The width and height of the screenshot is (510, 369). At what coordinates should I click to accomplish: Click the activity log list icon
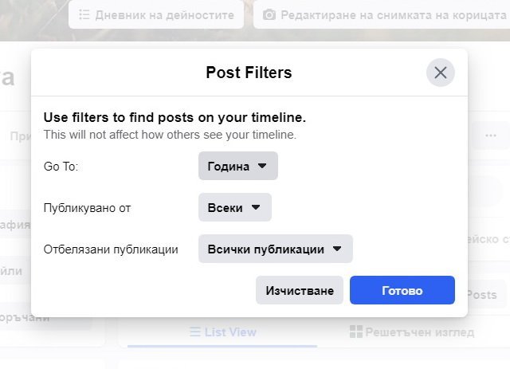pos(84,15)
